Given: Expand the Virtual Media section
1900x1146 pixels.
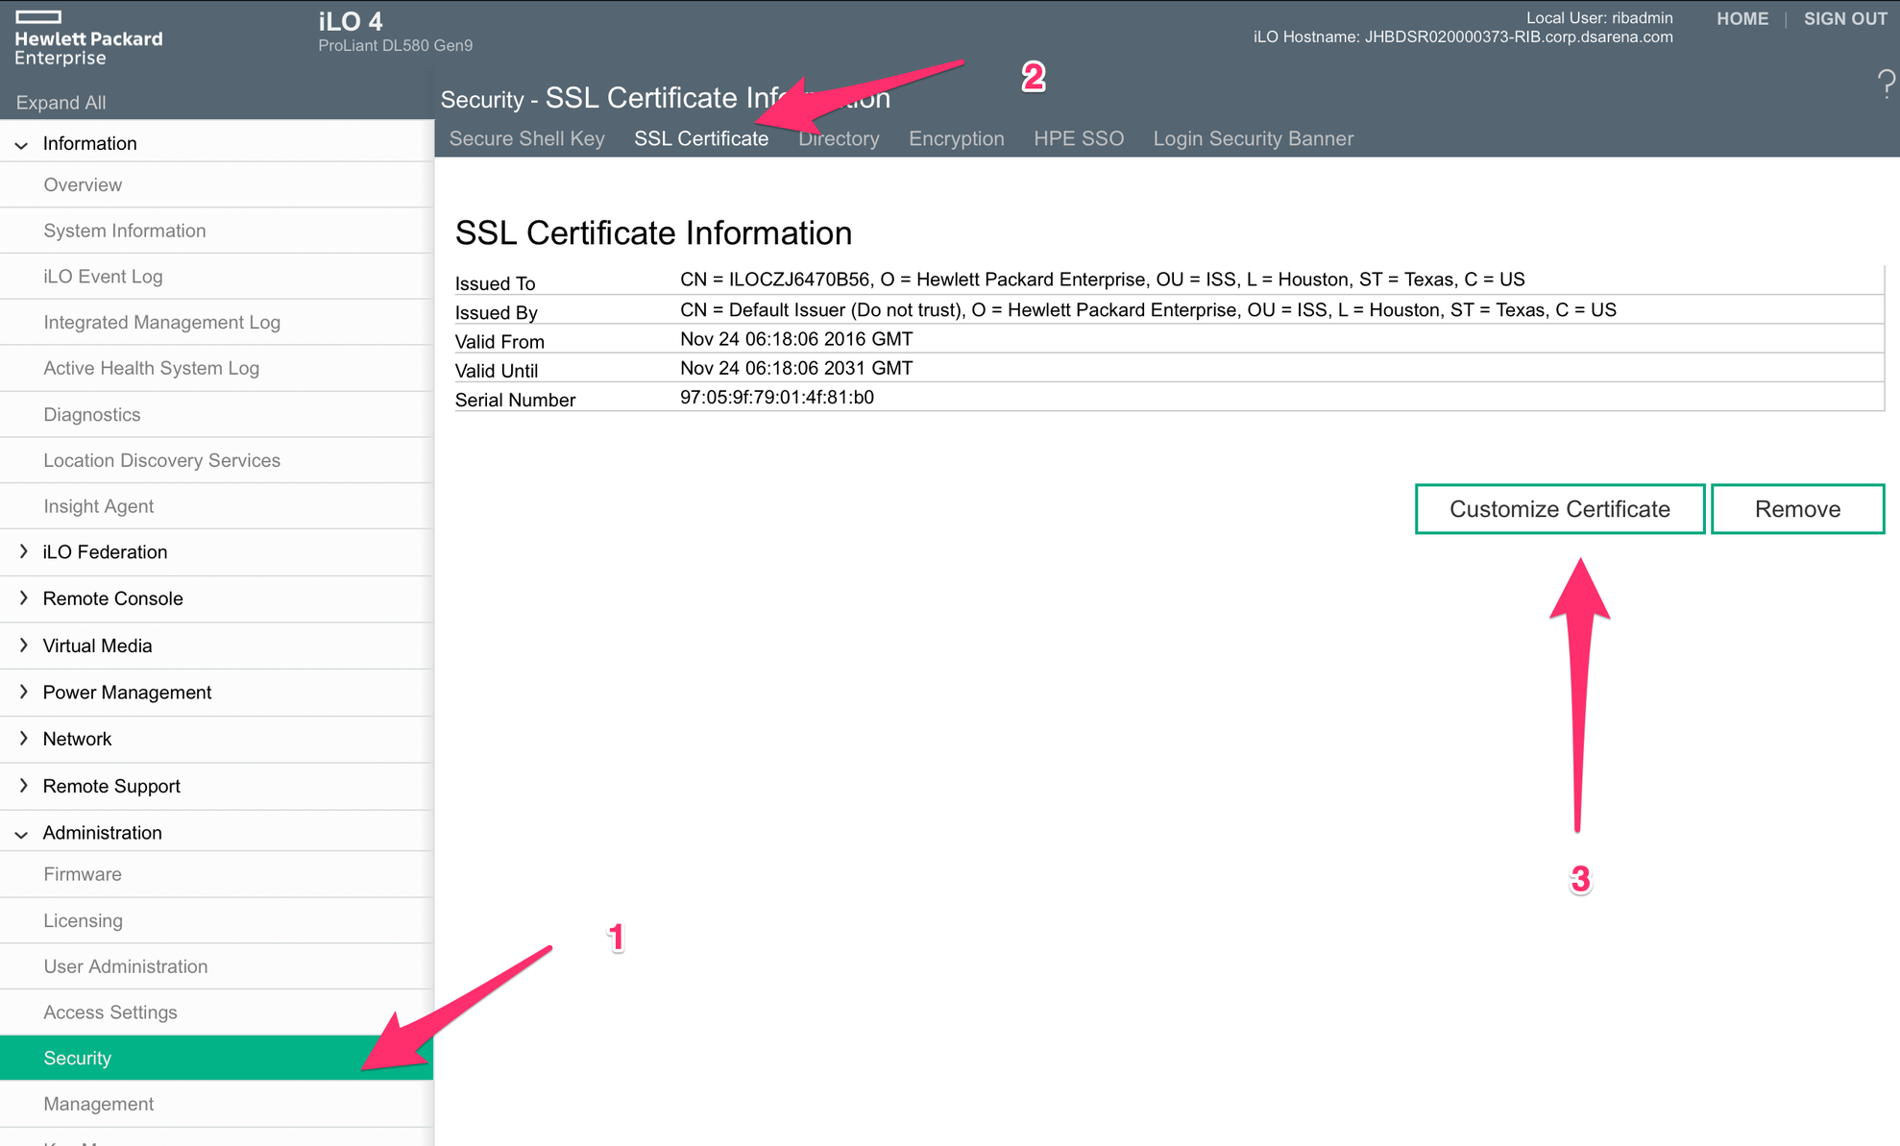Looking at the screenshot, I should (22, 645).
